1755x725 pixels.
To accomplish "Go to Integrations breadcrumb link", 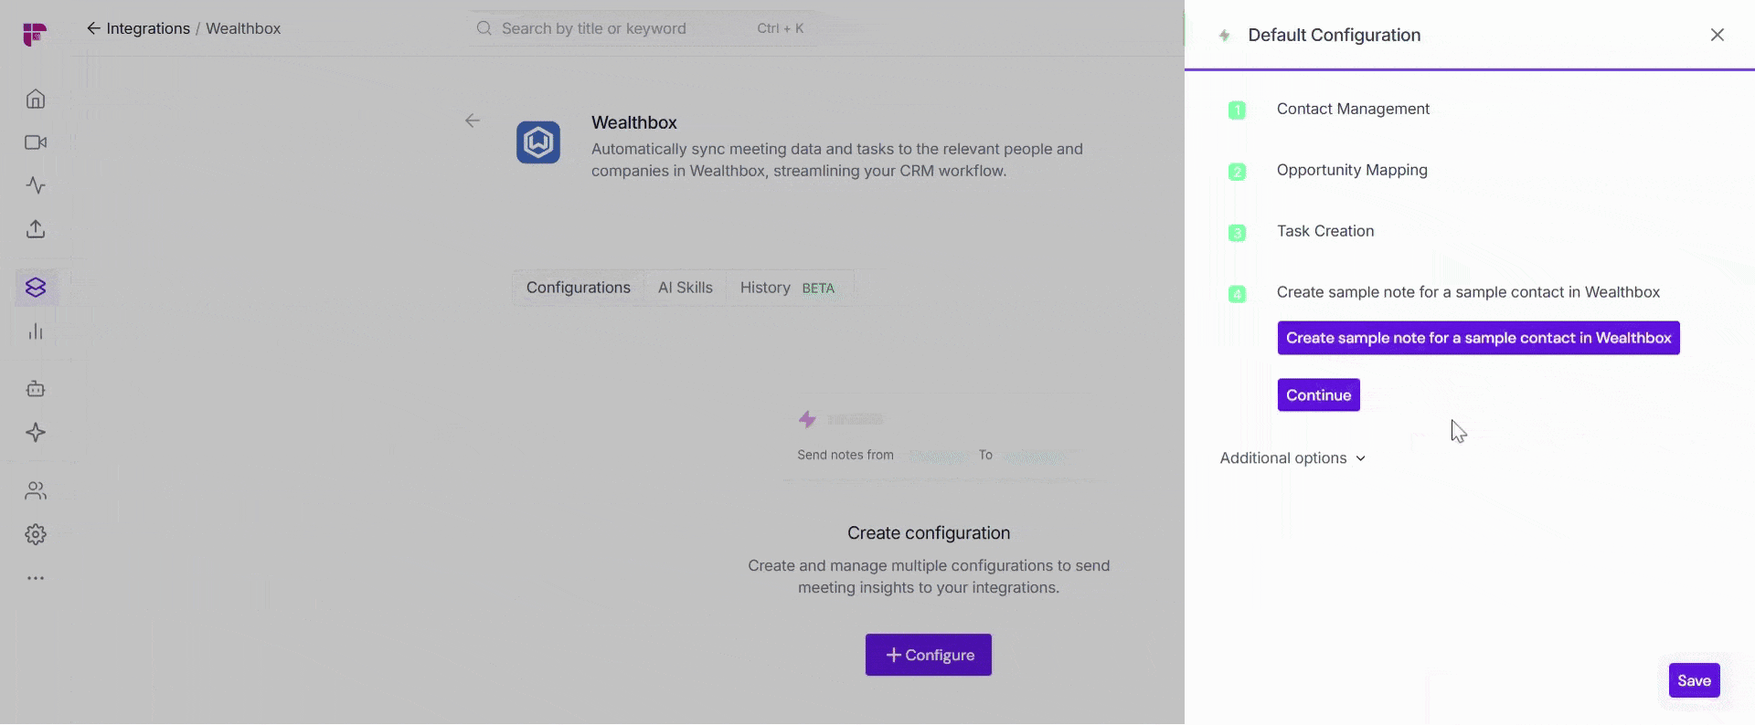I will 148,28.
